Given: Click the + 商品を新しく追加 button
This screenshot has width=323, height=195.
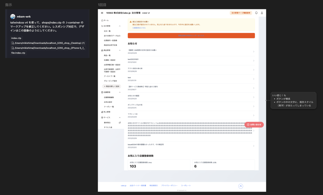Looking at the screenshot, I should click(x=111, y=86).
